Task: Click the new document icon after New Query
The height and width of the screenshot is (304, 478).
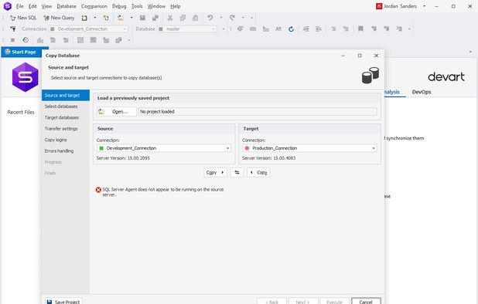Action: [x=84, y=18]
